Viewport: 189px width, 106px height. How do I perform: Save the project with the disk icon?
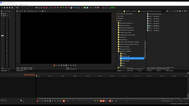tap(7, 8)
